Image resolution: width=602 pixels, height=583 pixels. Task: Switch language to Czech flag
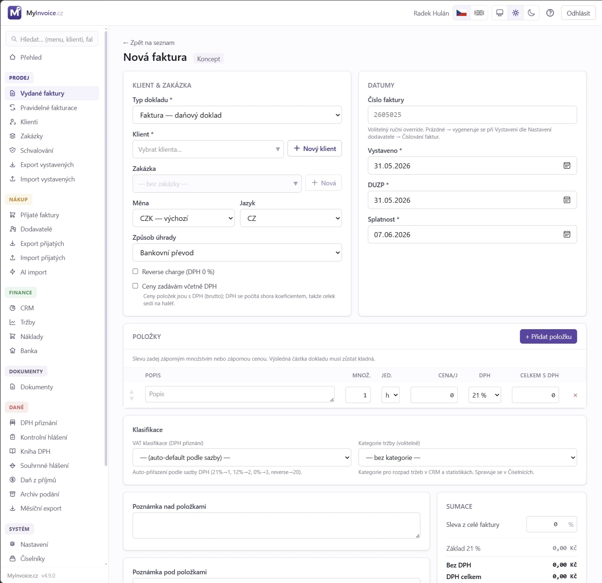(462, 13)
